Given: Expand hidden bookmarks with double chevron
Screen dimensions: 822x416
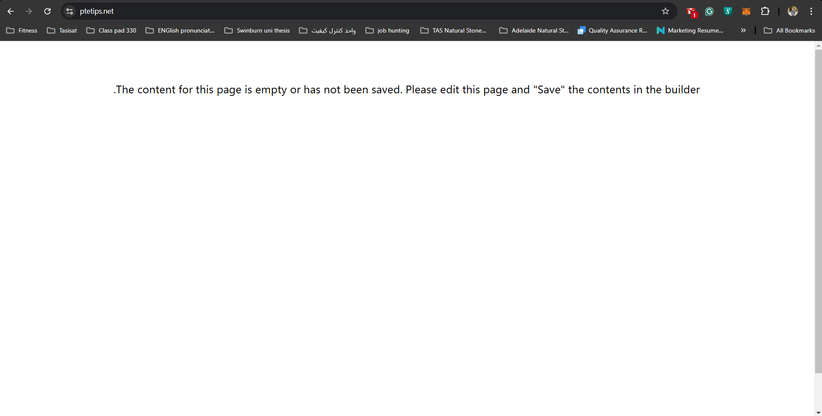Looking at the screenshot, I should [x=743, y=30].
